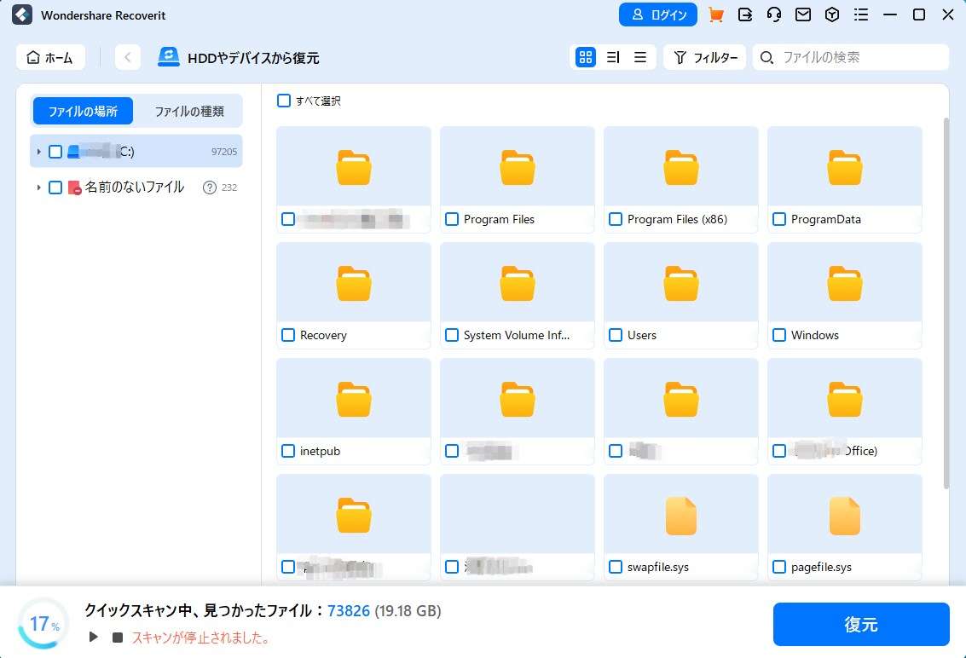
Task: Open the Windows folder thumbnail
Action: (845, 284)
